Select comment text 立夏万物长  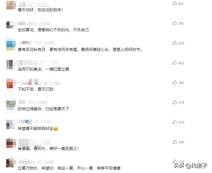[x=28, y=168]
